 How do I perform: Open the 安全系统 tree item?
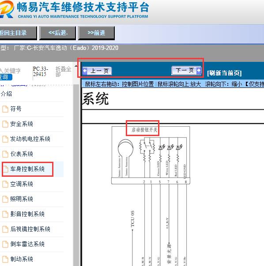(x=22, y=124)
